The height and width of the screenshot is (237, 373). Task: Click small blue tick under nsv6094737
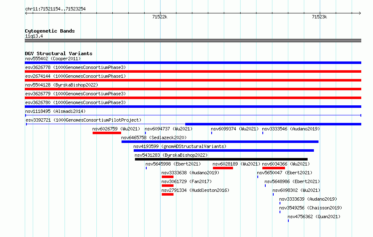(x=145, y=133)
